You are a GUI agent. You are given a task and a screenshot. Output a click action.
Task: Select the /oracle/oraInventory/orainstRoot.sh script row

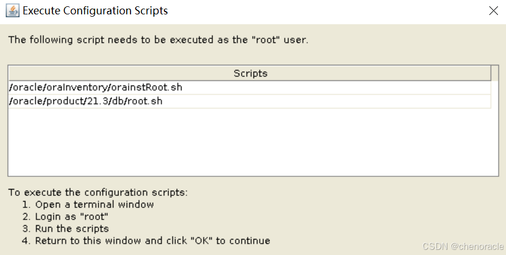click(250, 87)
